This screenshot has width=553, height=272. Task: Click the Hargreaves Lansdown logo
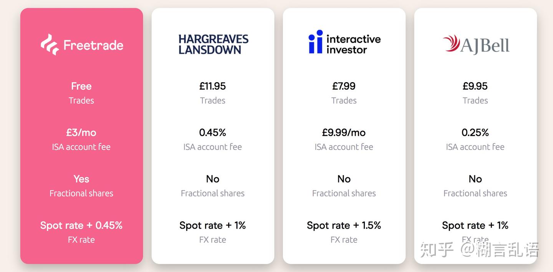[213, 45]
